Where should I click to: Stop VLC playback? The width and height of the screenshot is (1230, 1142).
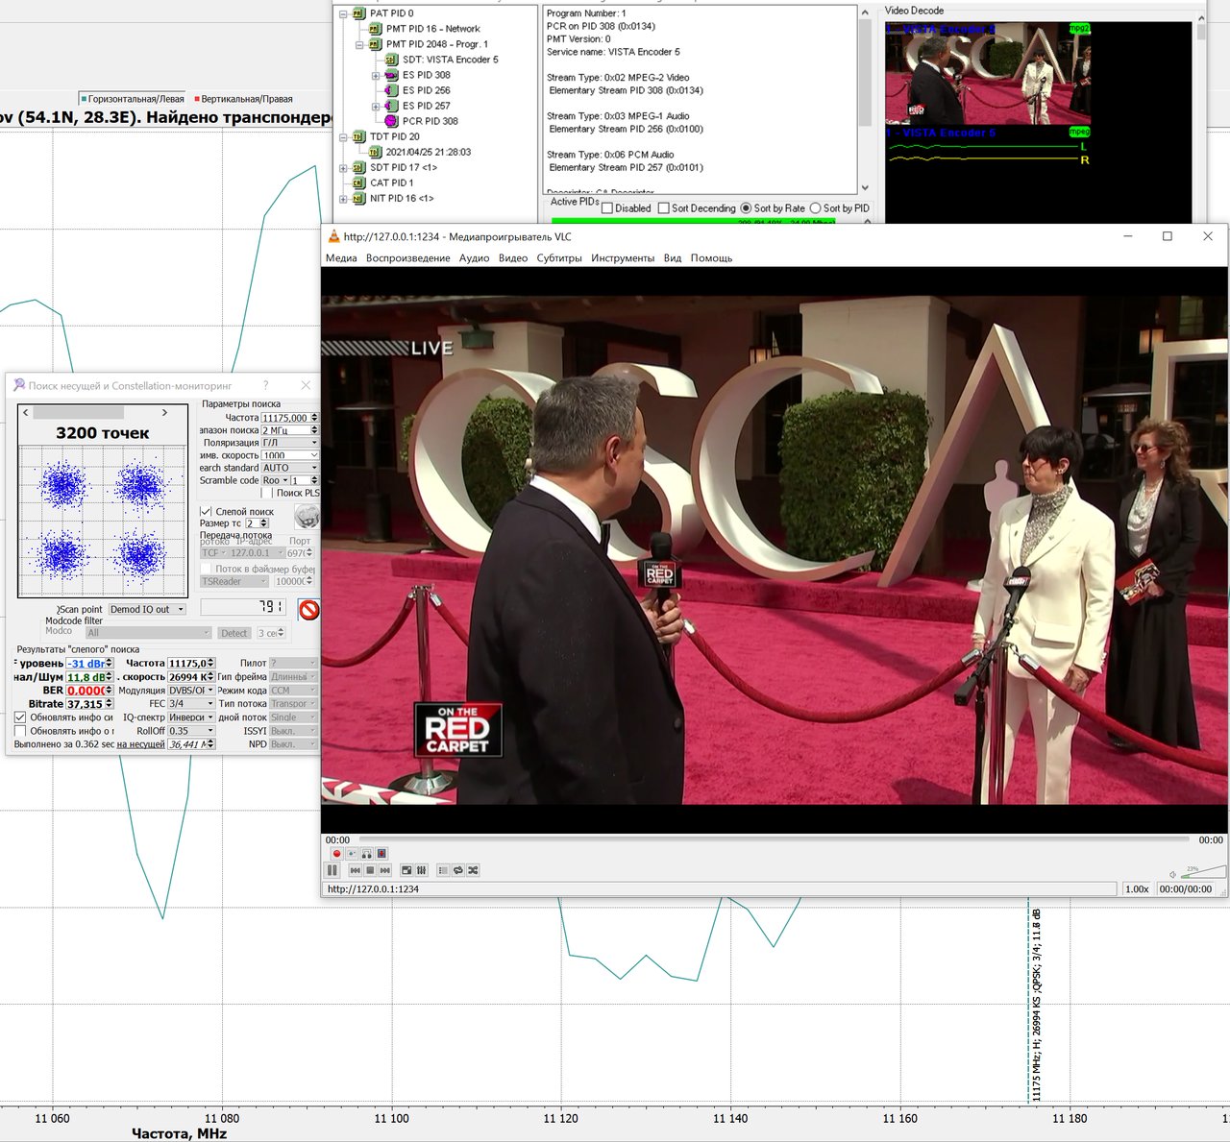click(370, 870)
